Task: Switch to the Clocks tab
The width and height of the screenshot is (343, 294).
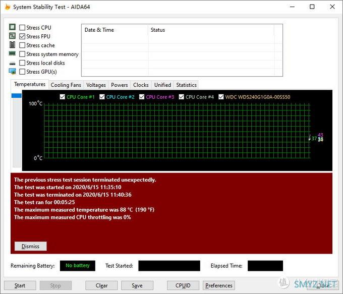Action: [141, 85]
